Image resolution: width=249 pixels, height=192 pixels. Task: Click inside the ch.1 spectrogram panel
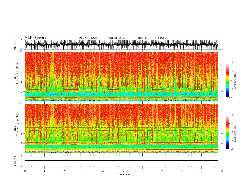(x=121, y=77)
